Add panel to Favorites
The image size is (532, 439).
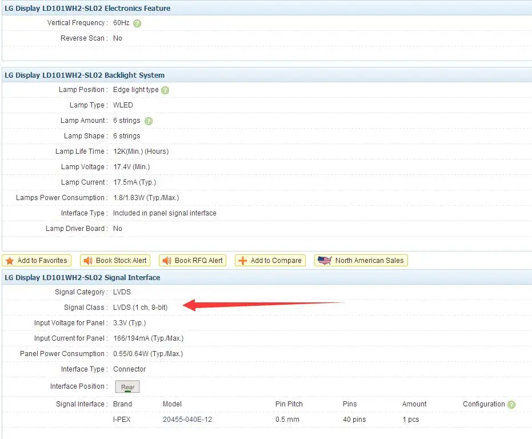(x=37, y=261)
